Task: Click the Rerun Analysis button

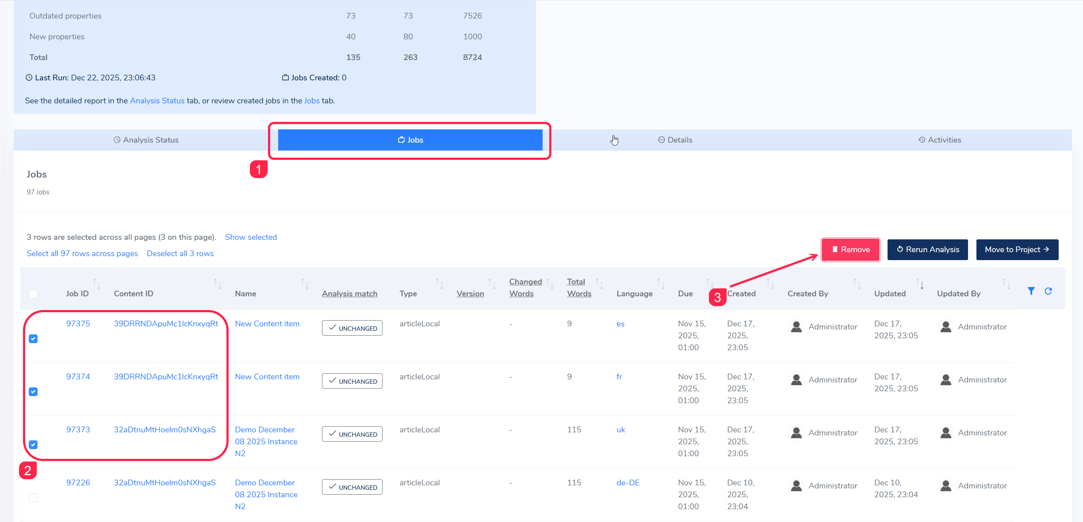Action: (x=927, y=250)
